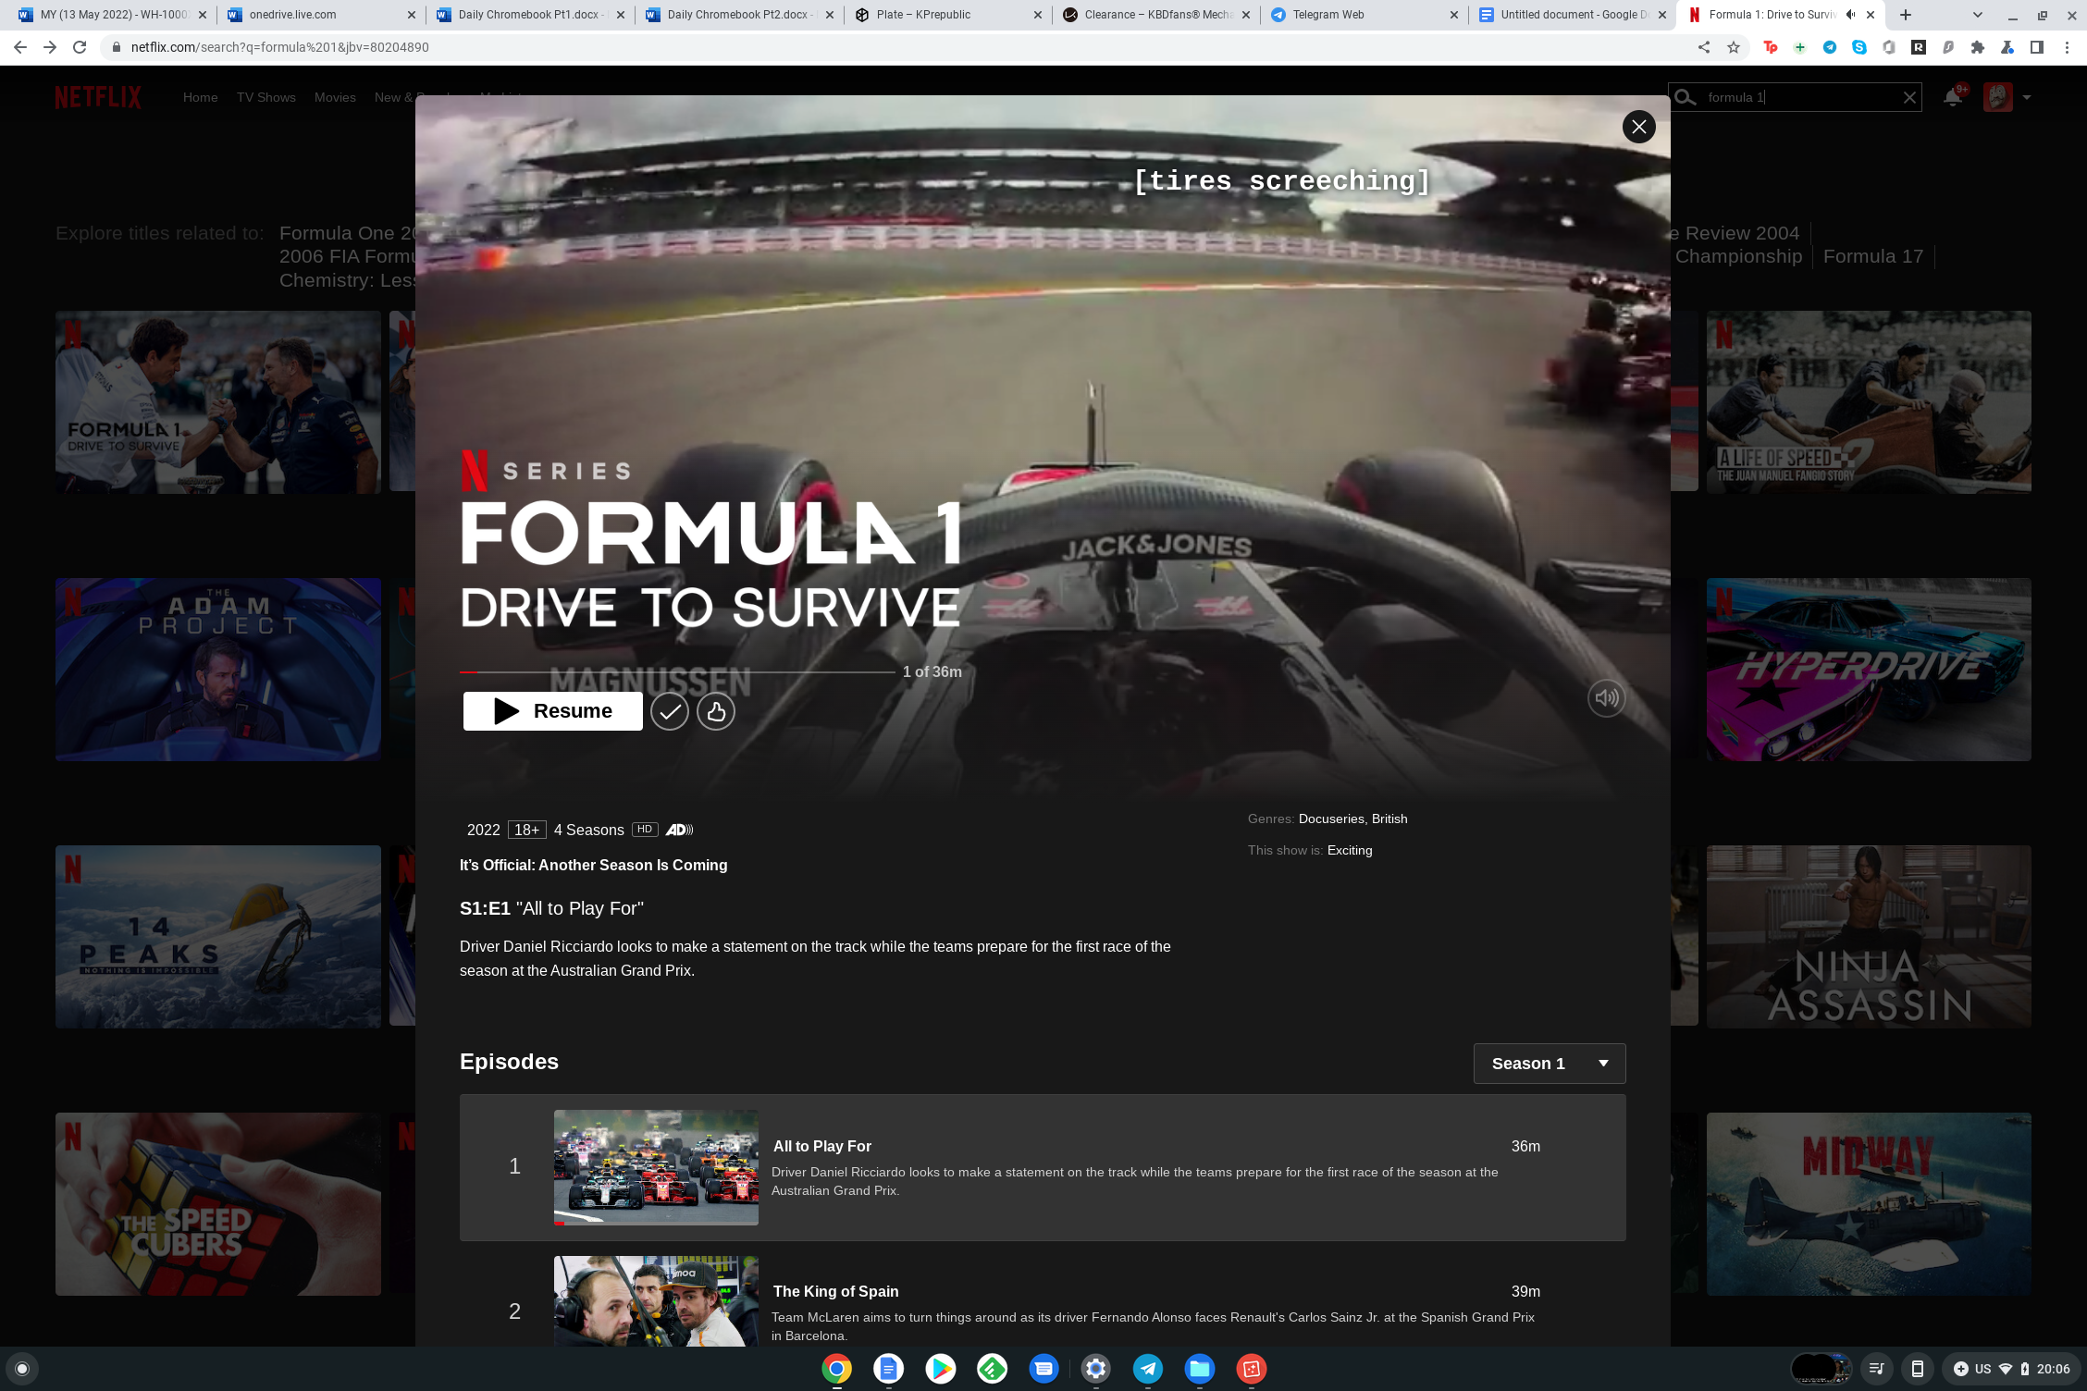The image size is (2087, 1391).
Task: Click the episode progress bar
Action: [677, 671]
